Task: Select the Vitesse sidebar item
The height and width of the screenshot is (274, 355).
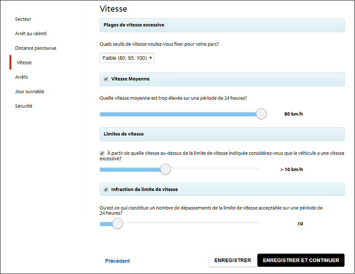Action: (24, 62)
